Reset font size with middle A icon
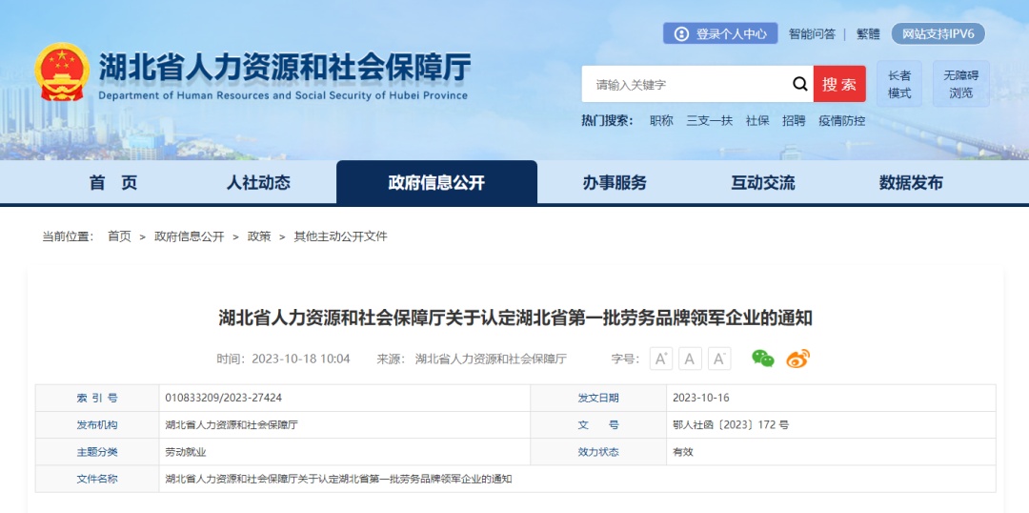The width and height of the screenshot is (1029, 513). pyautogui.click(x=690, y=359)
